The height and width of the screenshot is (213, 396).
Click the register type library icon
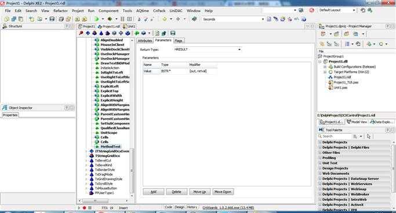click(x=164, y=33)
